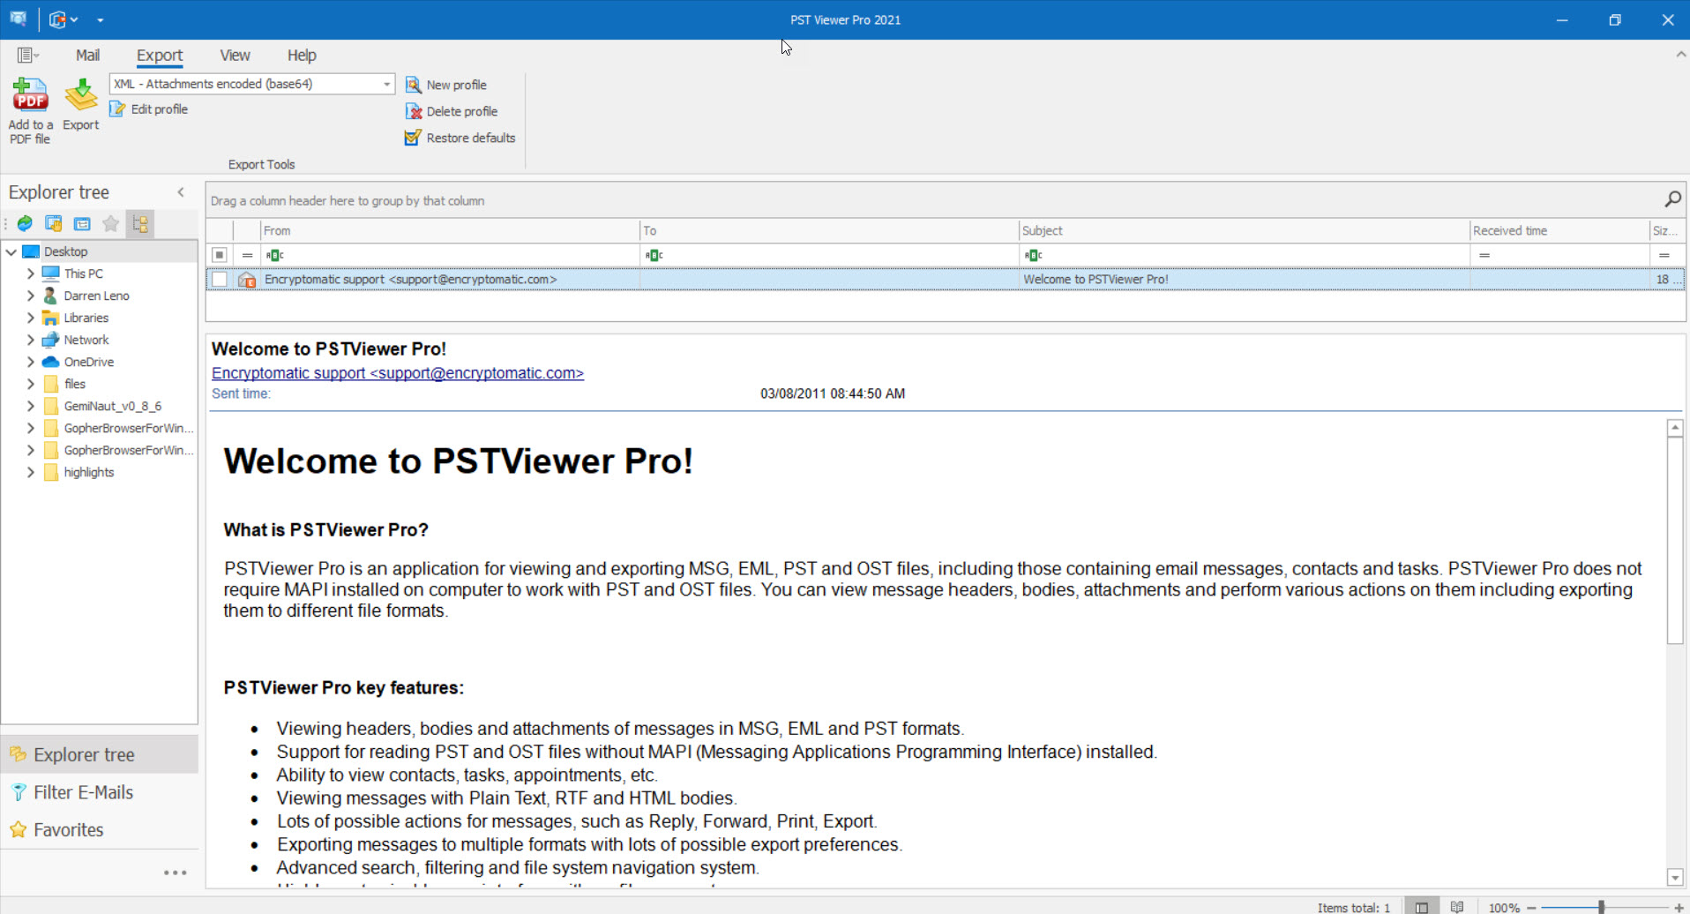Open the application file menu icon

click(x=27, y=55)
